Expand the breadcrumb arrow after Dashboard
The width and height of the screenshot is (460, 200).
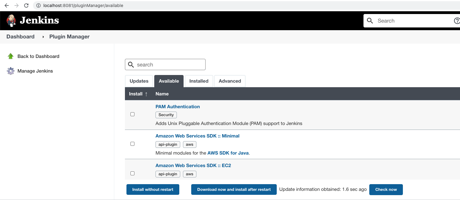43,37
